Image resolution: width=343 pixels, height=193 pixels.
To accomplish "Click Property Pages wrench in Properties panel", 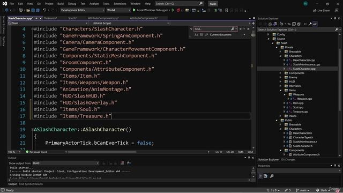I will coord(272,176).
